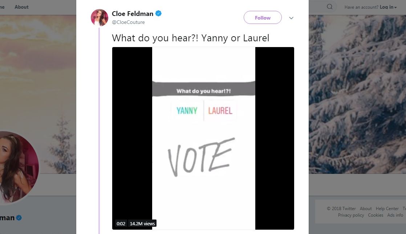This screenshot has width=406, height=234.
Task: Open the @CloeCouture handle link
Action: click(x=128, y=22)
